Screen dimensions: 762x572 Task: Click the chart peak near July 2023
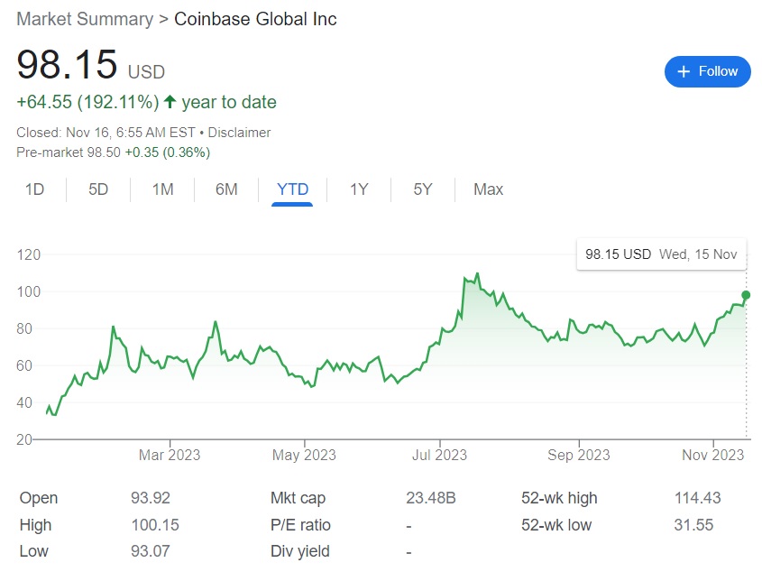pos(477,273)
